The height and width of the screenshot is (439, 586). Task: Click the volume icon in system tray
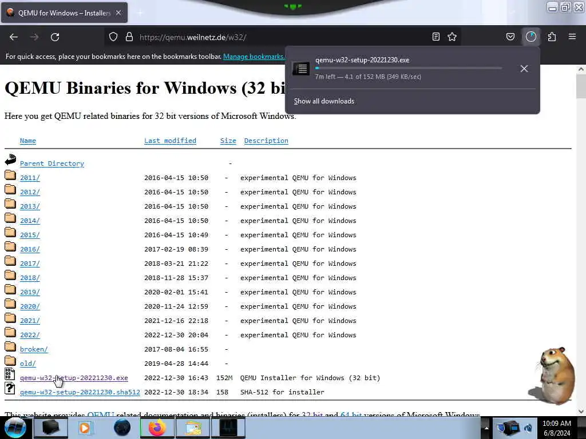528,428
